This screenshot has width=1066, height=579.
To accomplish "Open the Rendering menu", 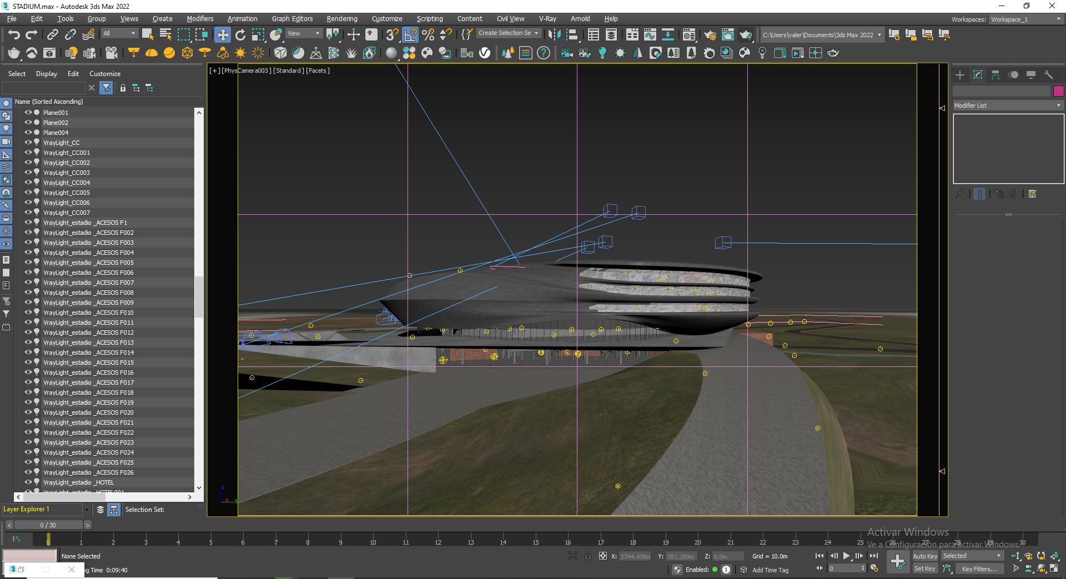I will 342,19.
